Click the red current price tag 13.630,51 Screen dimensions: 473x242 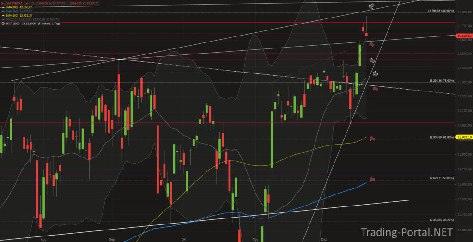pyautogui.click(x=463, y=36)
